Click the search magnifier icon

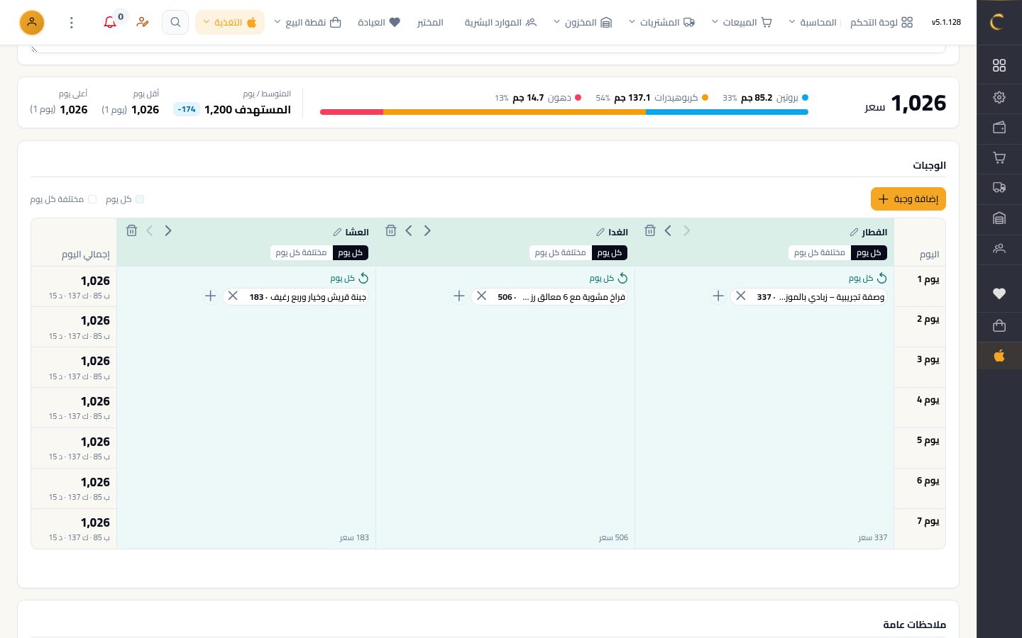coord(175,22)
